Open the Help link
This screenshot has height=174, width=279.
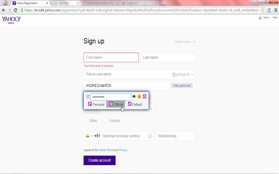(x=275, y=17)
